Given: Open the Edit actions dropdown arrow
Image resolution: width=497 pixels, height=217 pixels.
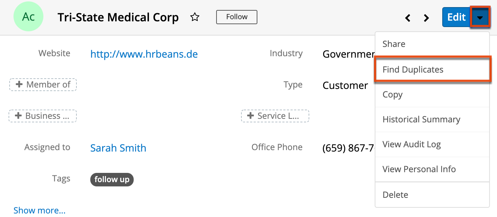Looking at the screenshot, I should tap(480, 17).
